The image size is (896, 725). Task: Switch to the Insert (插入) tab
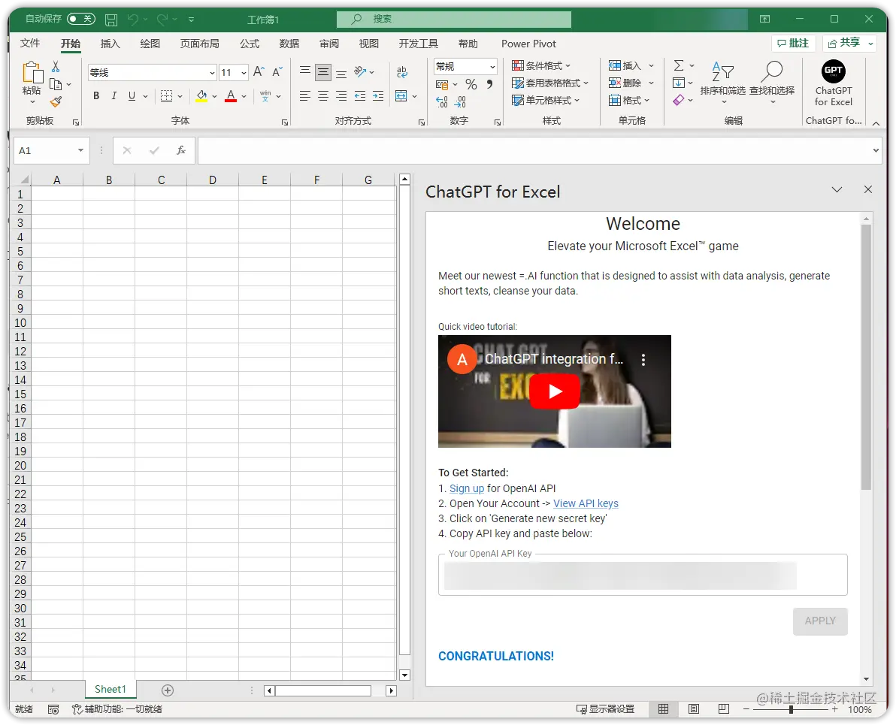tap(110, 44)
